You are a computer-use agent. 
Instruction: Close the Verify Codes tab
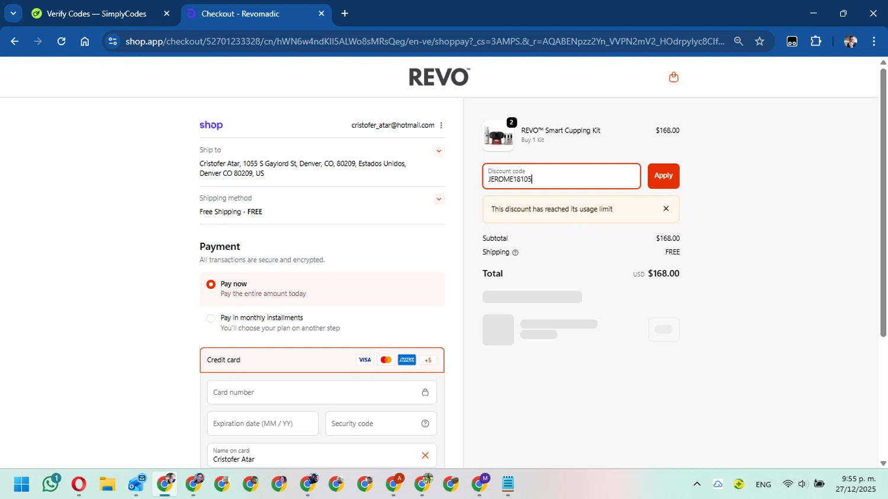click(x=166, y=14)
